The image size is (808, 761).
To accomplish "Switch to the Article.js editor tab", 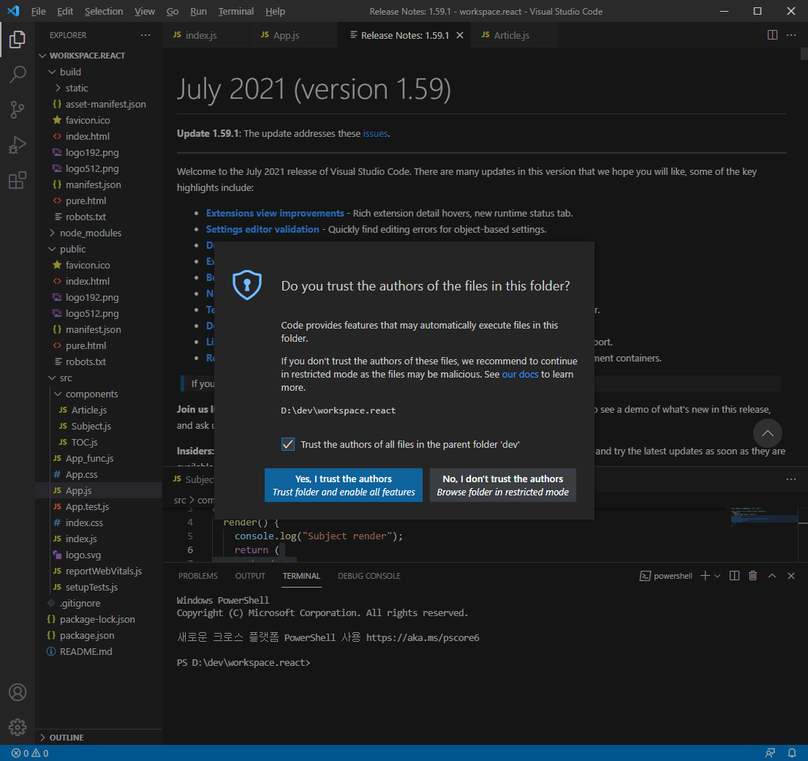I will coord(514,35).
